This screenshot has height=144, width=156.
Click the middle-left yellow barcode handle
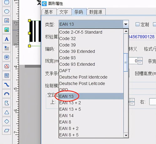pyautogui.click(x=29, y=33)
